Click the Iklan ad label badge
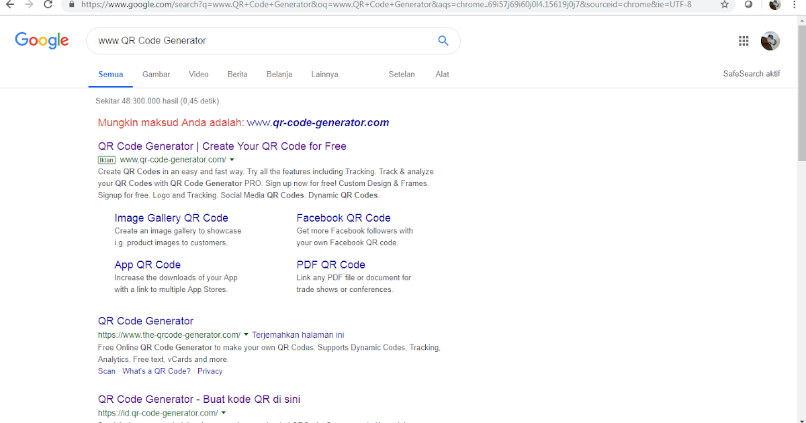806x423 pixels. click(107, 160)
